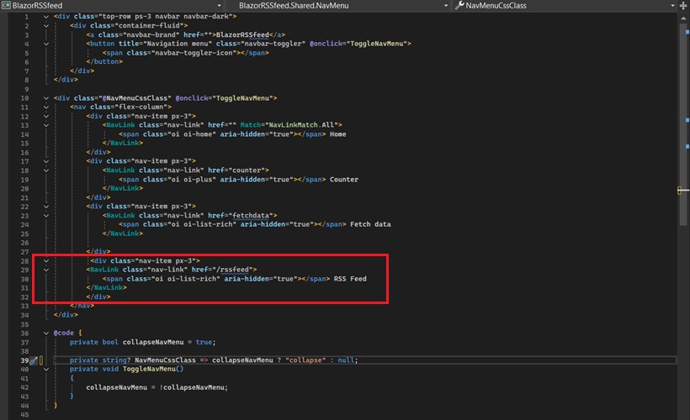Click 'ToggleNavMenu()' on line 40
The height and width of the screenshot is (420, 690).
153,369
